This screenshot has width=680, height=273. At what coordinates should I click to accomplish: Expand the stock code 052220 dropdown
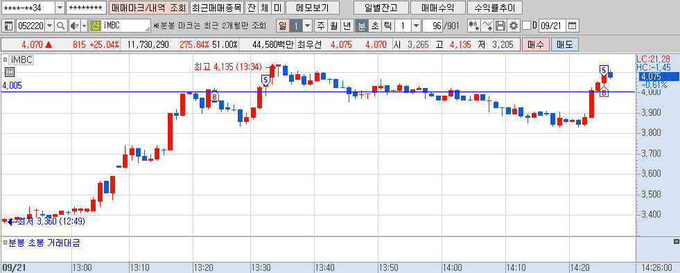pyautogui.click(x=49, y=26)
